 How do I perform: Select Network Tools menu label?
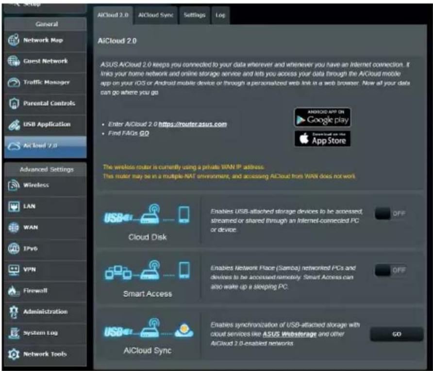45,354
